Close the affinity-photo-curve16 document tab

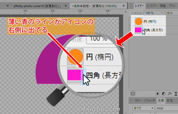click(66, 6)
